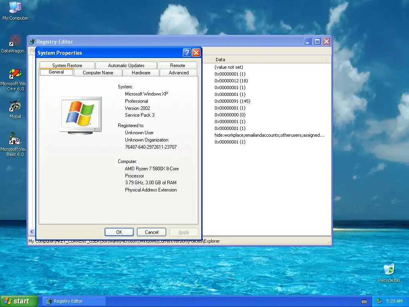This screenshot has width=409, height=307.
Task: Open the DataWagon desktop shortcut
Action: [x=14, y=44]
